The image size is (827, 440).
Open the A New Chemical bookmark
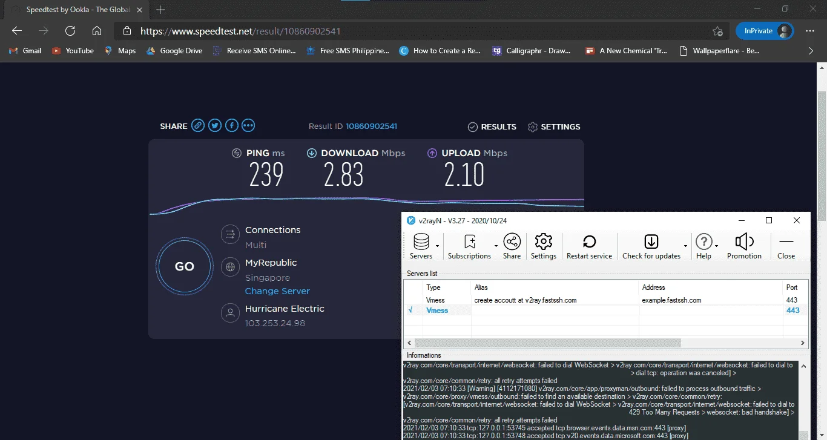(x=627, y=51)
